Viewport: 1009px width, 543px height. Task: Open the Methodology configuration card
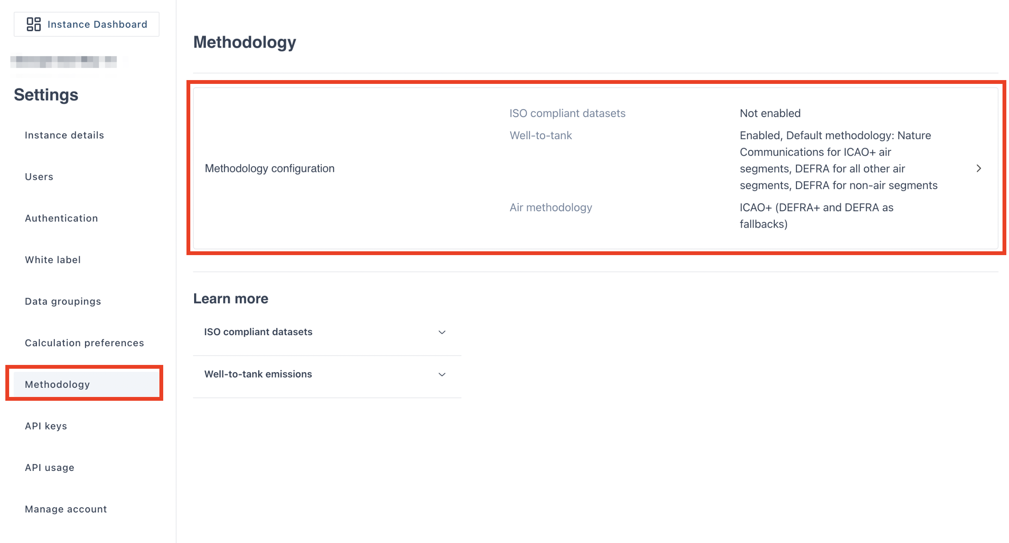tap(270, 169)
